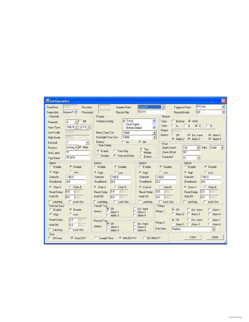
Task: Toggle beeper Alarm 2 checkbox
Action: click(173, 139)
